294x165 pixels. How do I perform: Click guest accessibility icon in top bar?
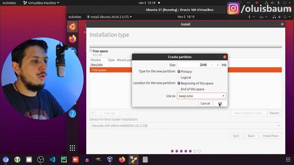pyautogui.click(x=249, y=17)
